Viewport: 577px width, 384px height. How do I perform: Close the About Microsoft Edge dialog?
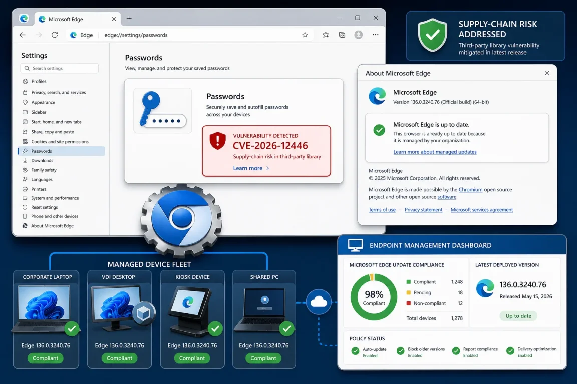pos(547,73)
